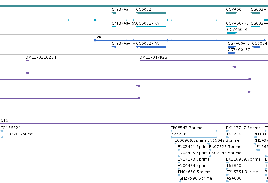
Task: Click the EN02405.5prime label
Action: (193, 153)
